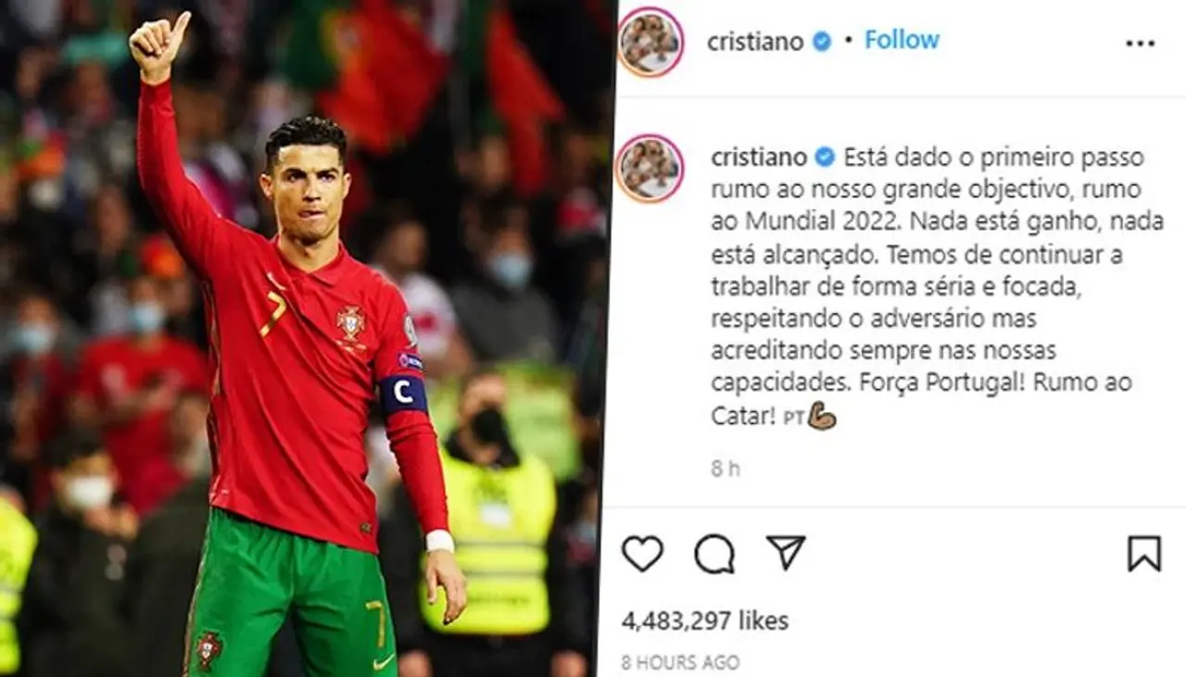The height and width of the screenshot is (677, 1186).
Task: Click the 8 HOURS AGO post timestamp
Action: click(x=681, y=662)
